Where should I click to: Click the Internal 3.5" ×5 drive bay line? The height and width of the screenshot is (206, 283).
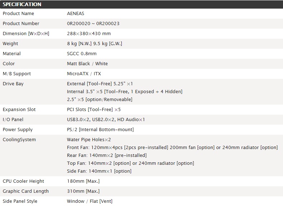pos(125,92)
